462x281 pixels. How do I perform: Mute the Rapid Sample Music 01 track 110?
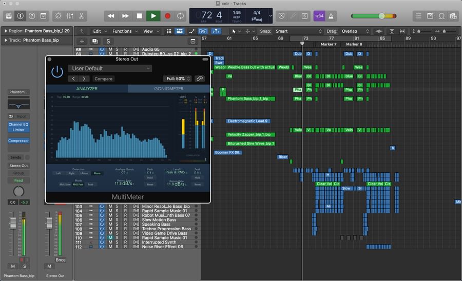pyautogui.click(x=110, y=238)
